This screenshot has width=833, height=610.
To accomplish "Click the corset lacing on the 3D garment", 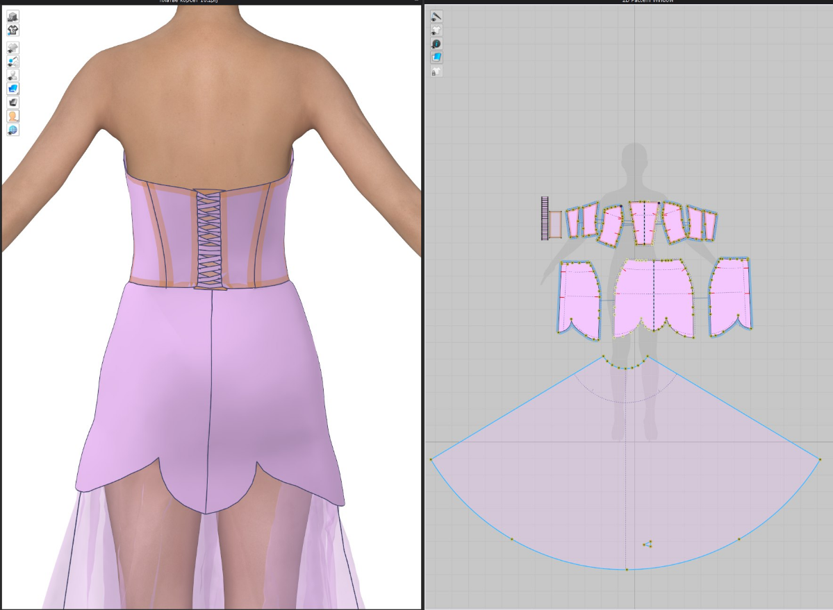I will point(209,236).
